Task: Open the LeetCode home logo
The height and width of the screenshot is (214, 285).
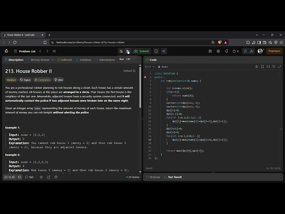Action: 7,51
